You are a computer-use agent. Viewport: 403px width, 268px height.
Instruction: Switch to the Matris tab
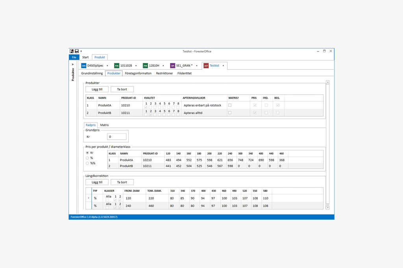point(104,125)
